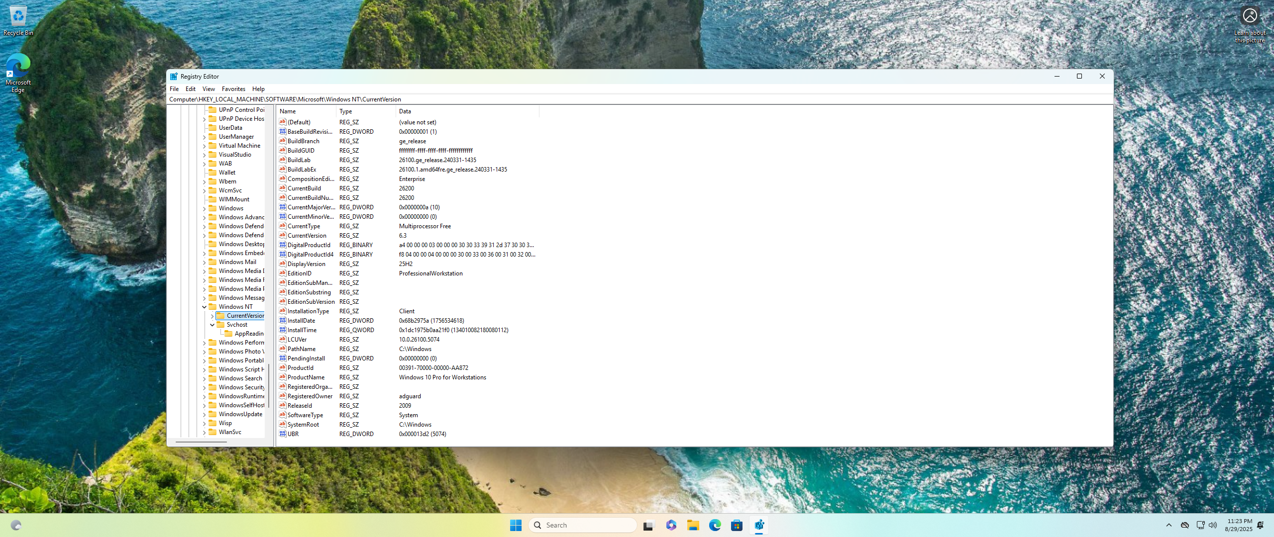The width and height of the screenshot is (1274, 537).
Task: Select the InstallTime QWORD value icon
Action: tap(283, 330)
